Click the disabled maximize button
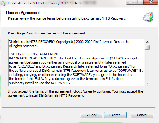This screenshot has height=123, width=159. [x=139, y=2]
